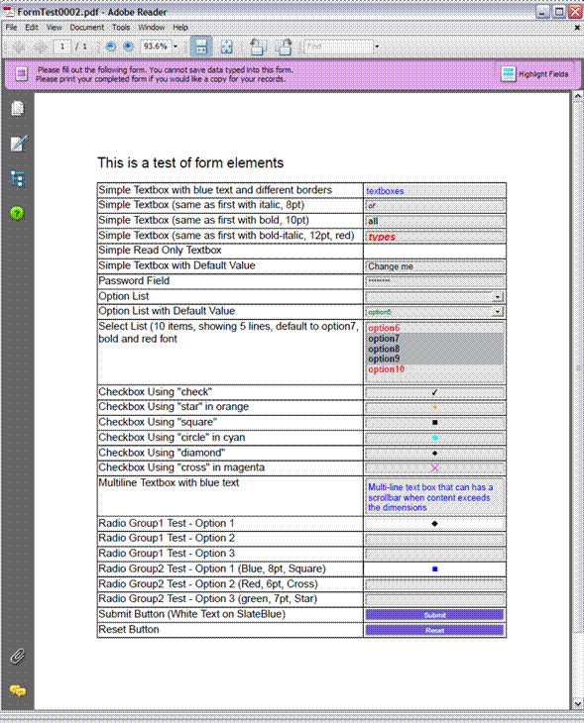Click the zoom out minus toolbar icon
This screenshot has height=723, width=584.
pos(110,47)
